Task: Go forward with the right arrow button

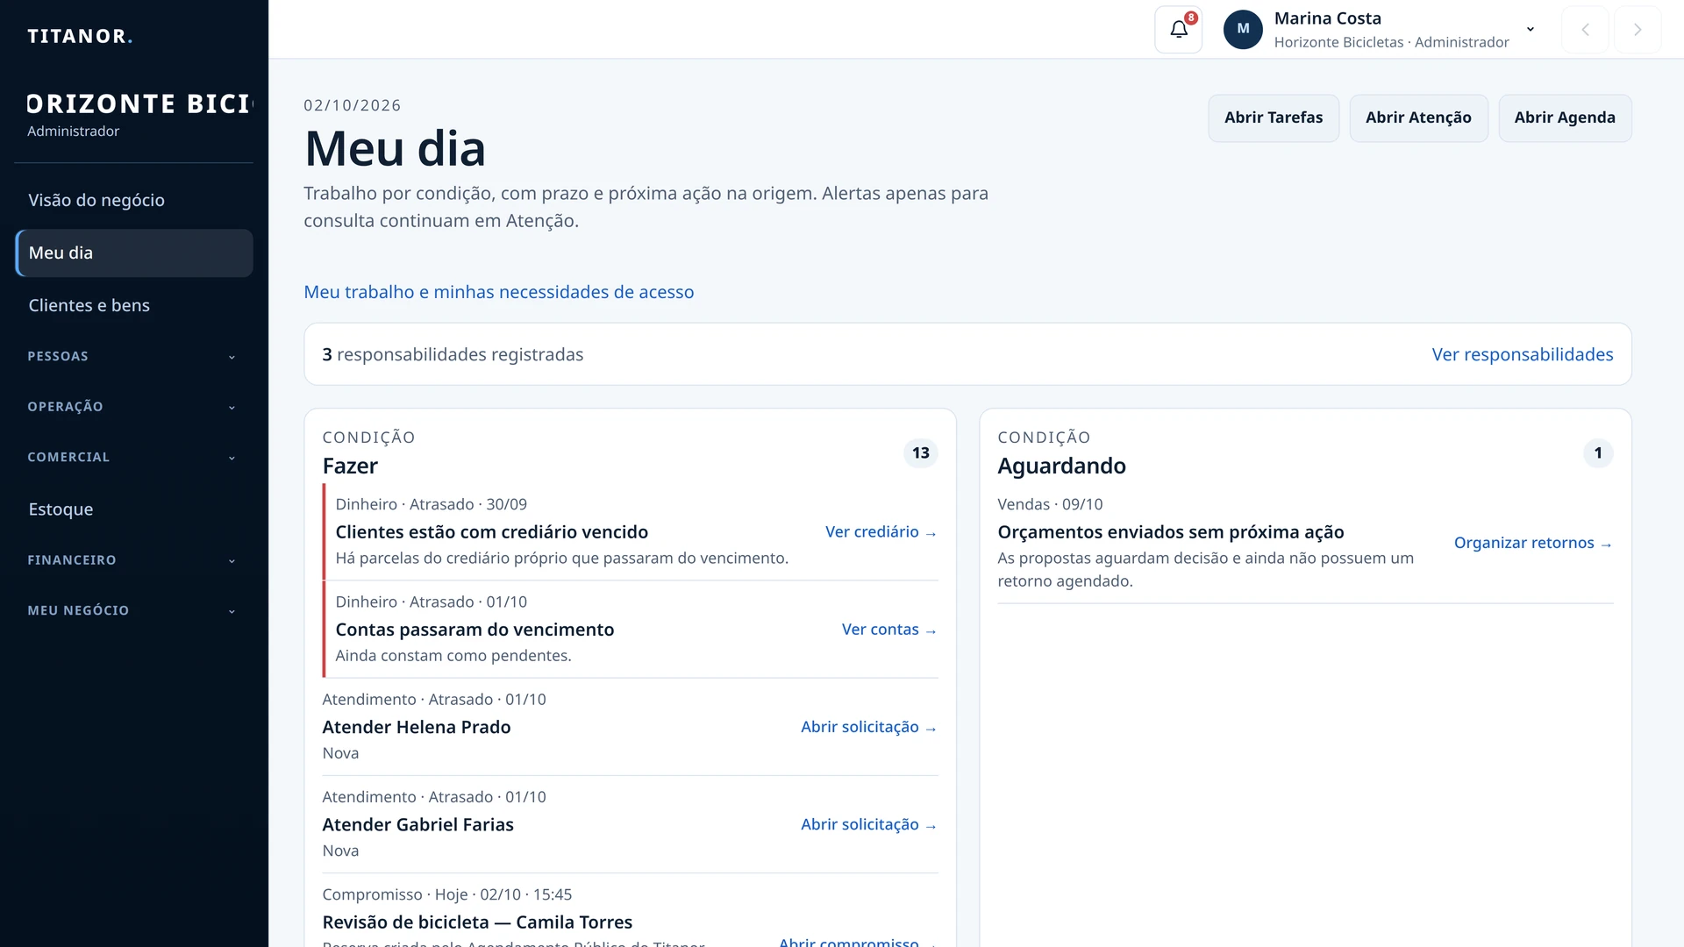Action: click(1638, 30)
